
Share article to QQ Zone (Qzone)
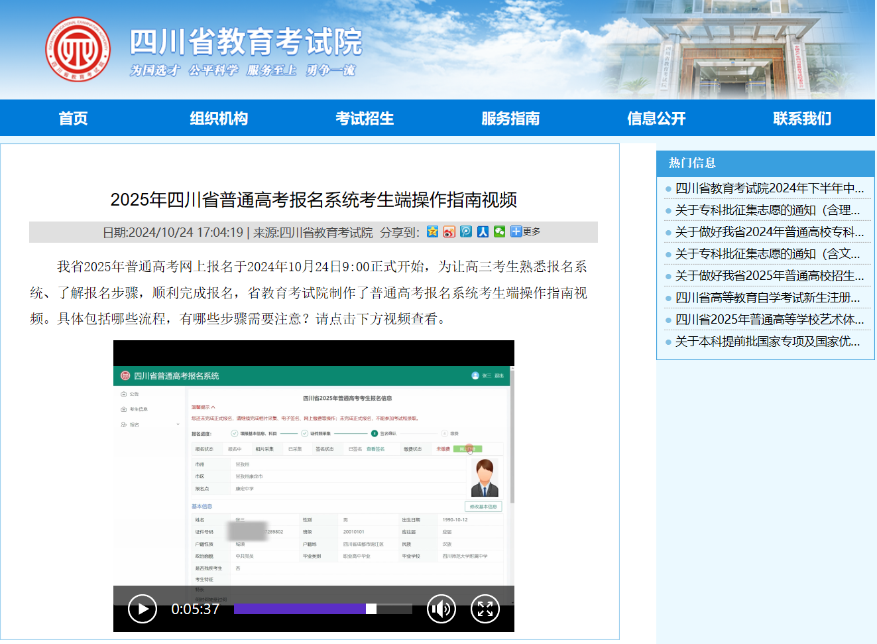click(x=432, y=231)
